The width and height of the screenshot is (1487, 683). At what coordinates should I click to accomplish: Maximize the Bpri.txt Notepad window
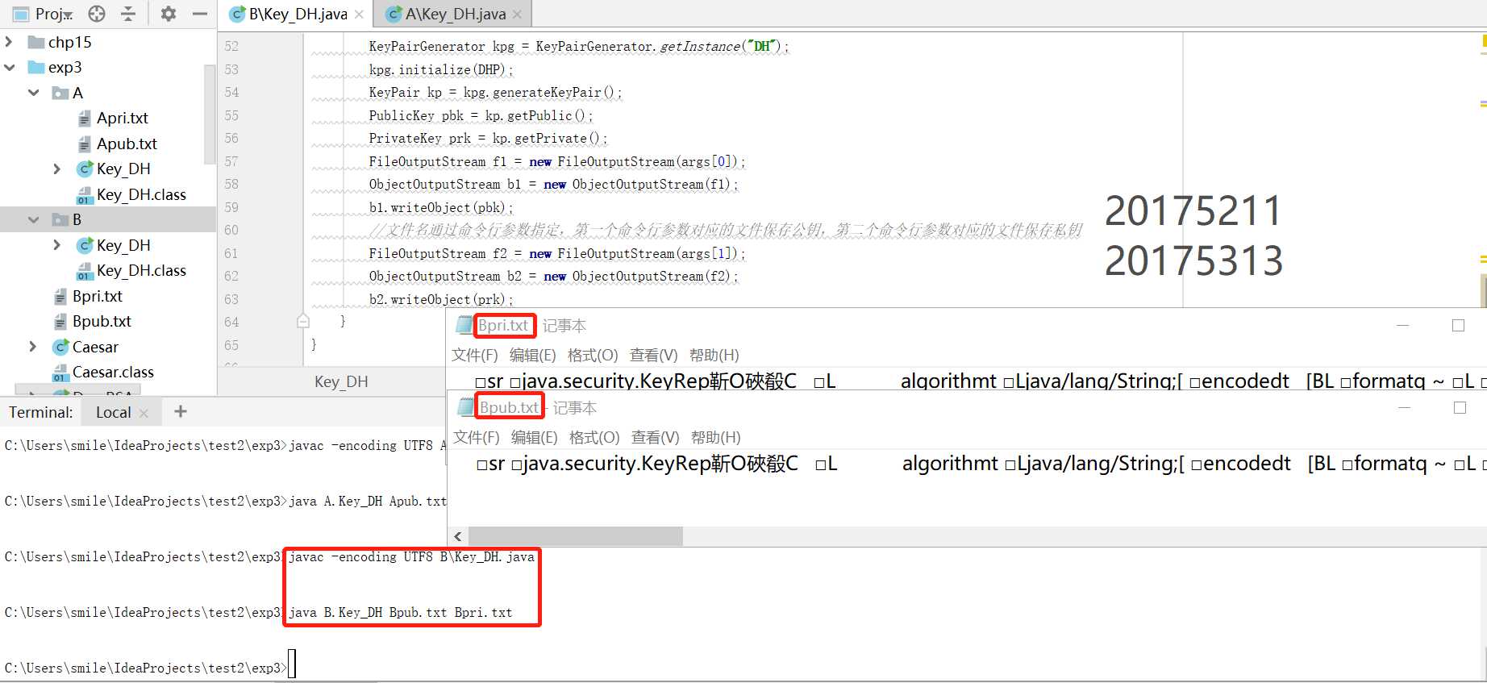click(x=1458, y=325)
